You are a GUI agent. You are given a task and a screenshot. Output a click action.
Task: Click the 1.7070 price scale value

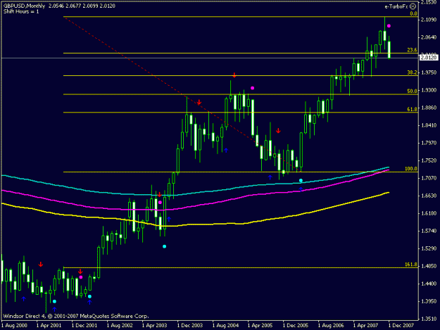point(429,178)
